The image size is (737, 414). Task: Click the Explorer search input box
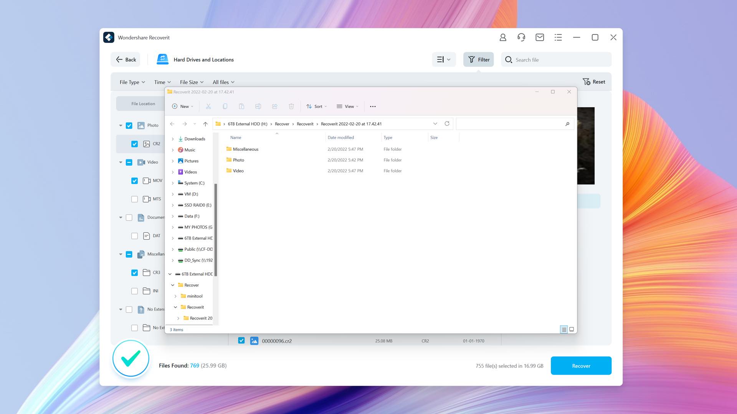point(515,124)
